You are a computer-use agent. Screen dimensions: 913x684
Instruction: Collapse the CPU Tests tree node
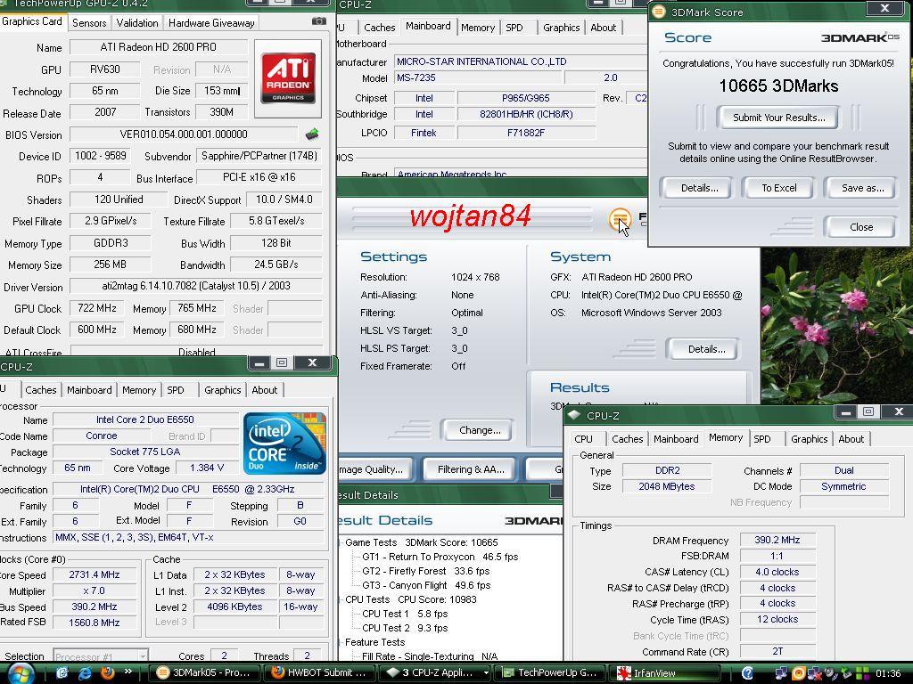coord(340,599)
